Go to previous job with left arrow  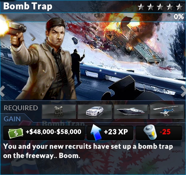[2, 91]
